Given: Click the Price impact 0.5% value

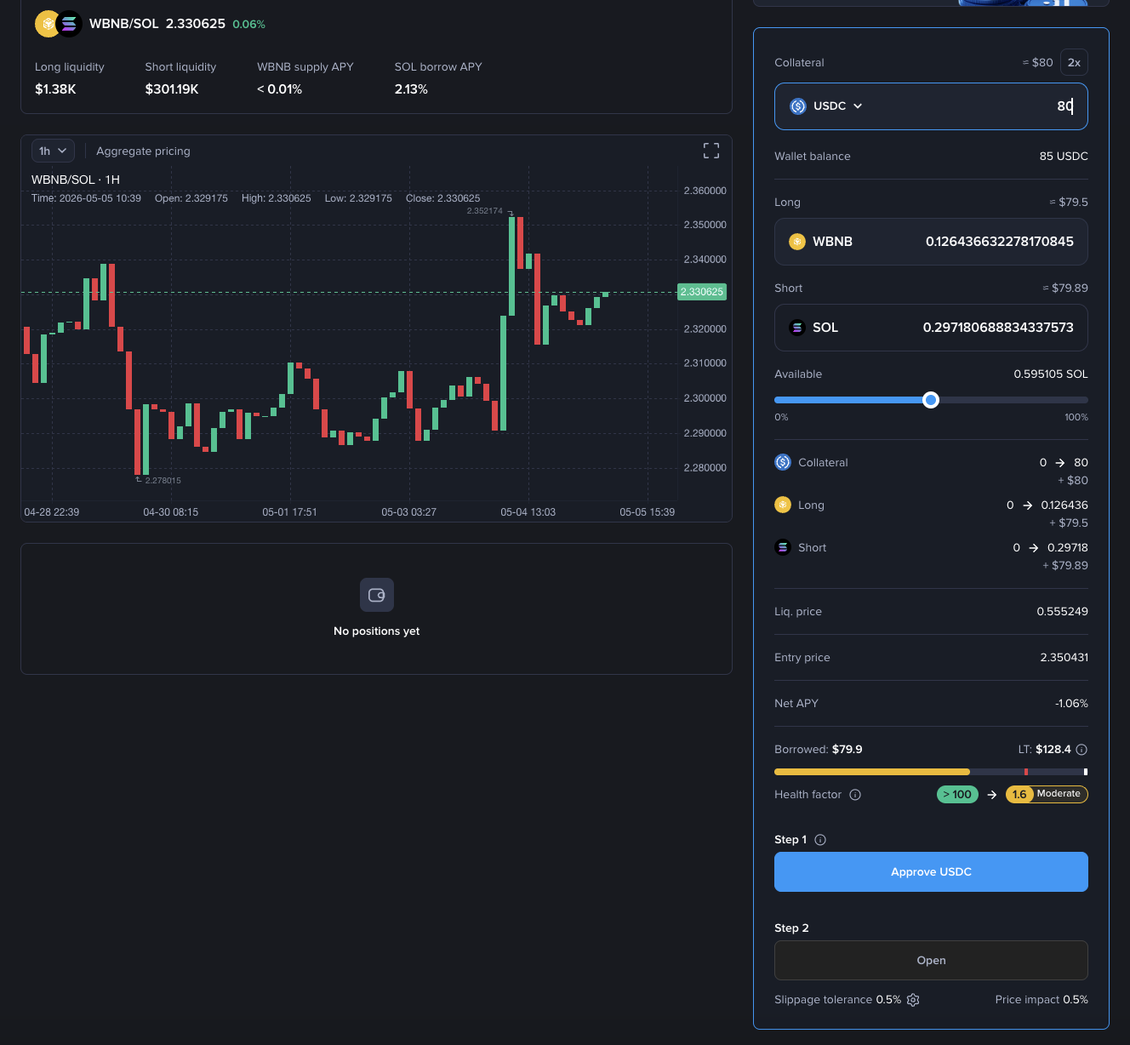Looking at the screenshot, I should [x=1076, y=1000].
